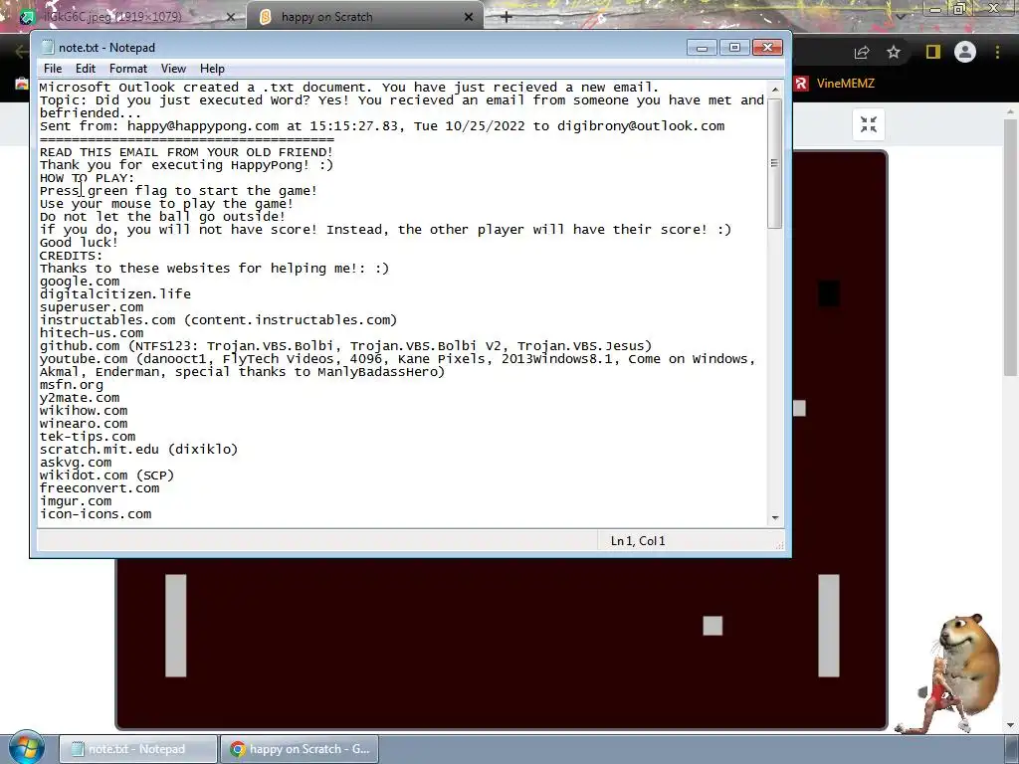Open the View menu in Notepad
This screenshot has height=764, width=1019.
pos(173,69)
